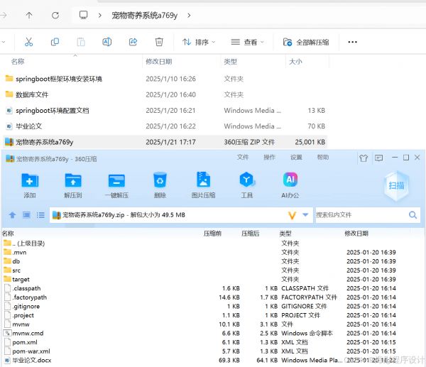
Task: Click the 修改日期 column header in 360压缩
Action: tap(356, 234)
